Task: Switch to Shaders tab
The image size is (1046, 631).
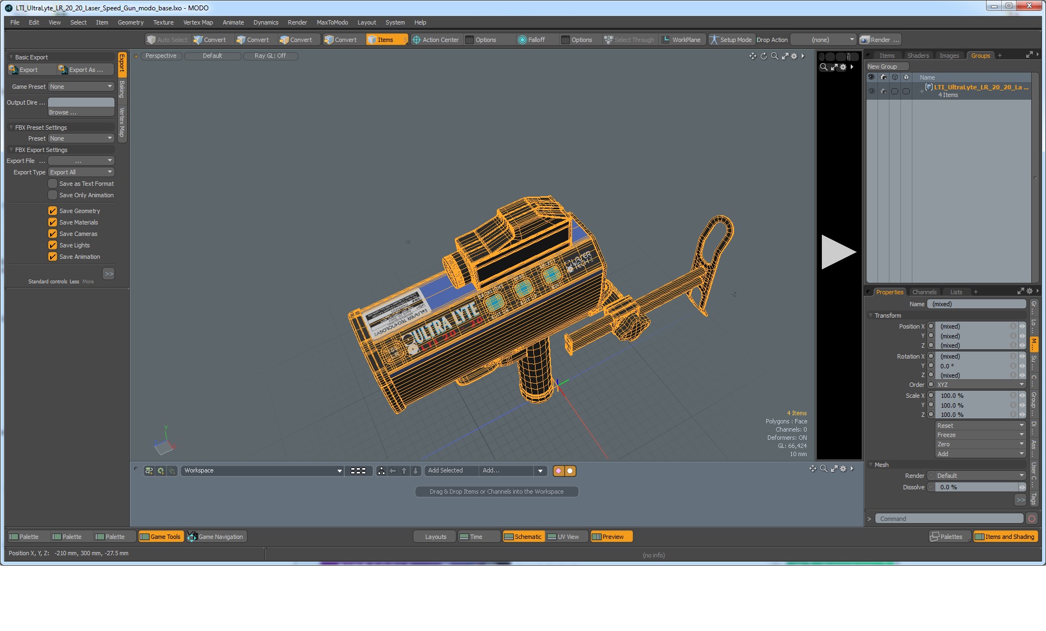Action: click(918, 56)
